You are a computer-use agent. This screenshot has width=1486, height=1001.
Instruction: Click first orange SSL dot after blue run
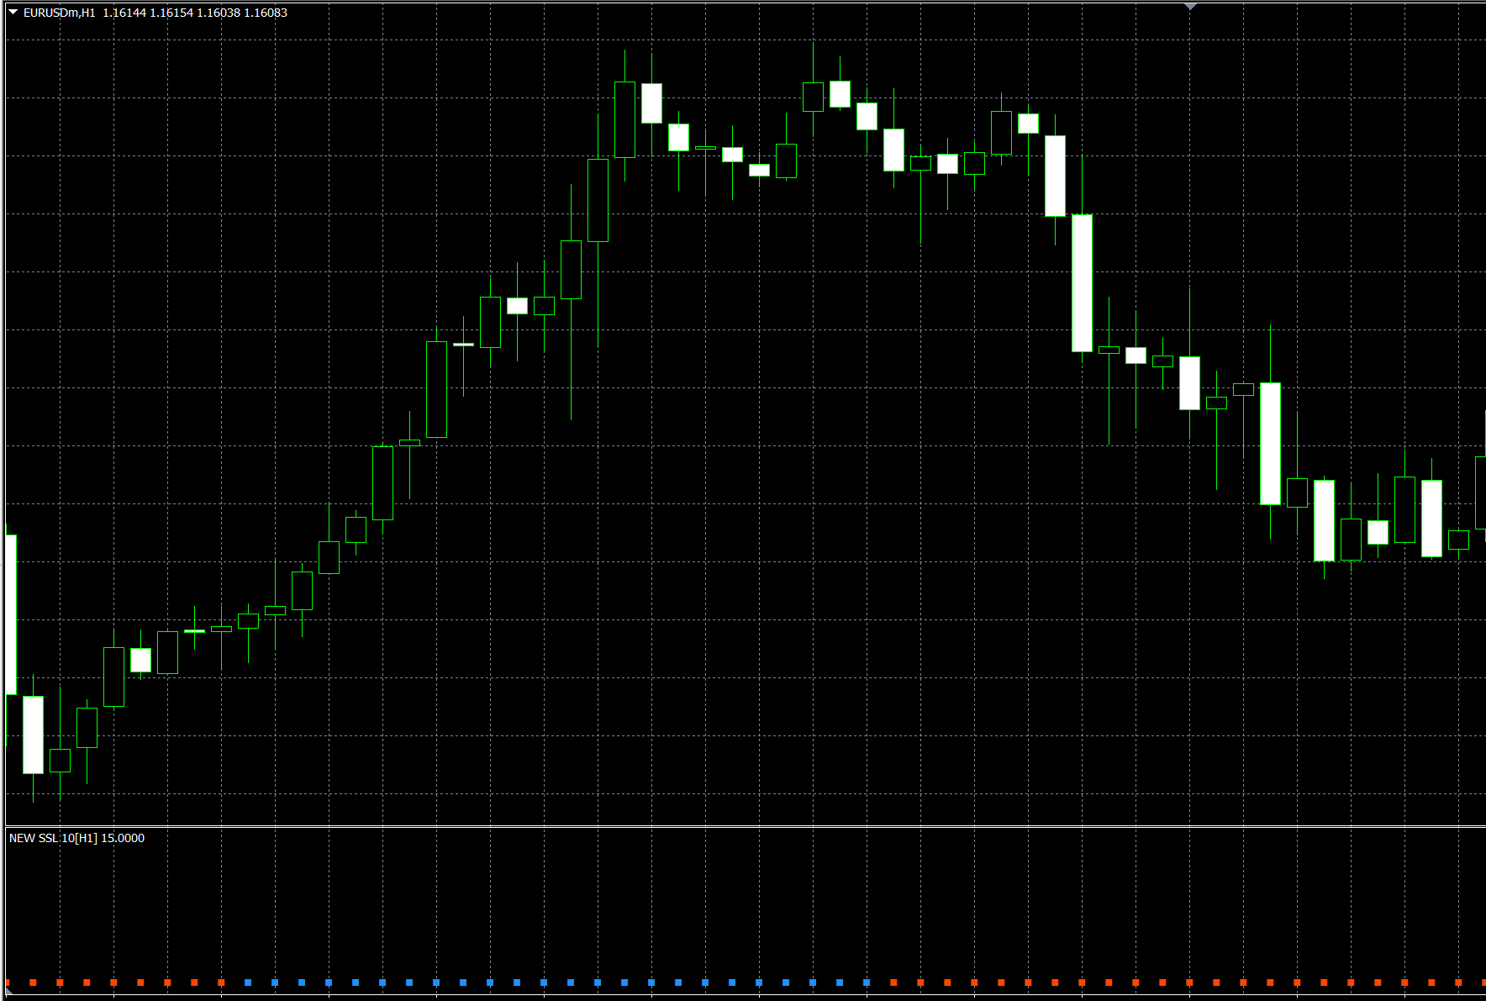point(893,983)
